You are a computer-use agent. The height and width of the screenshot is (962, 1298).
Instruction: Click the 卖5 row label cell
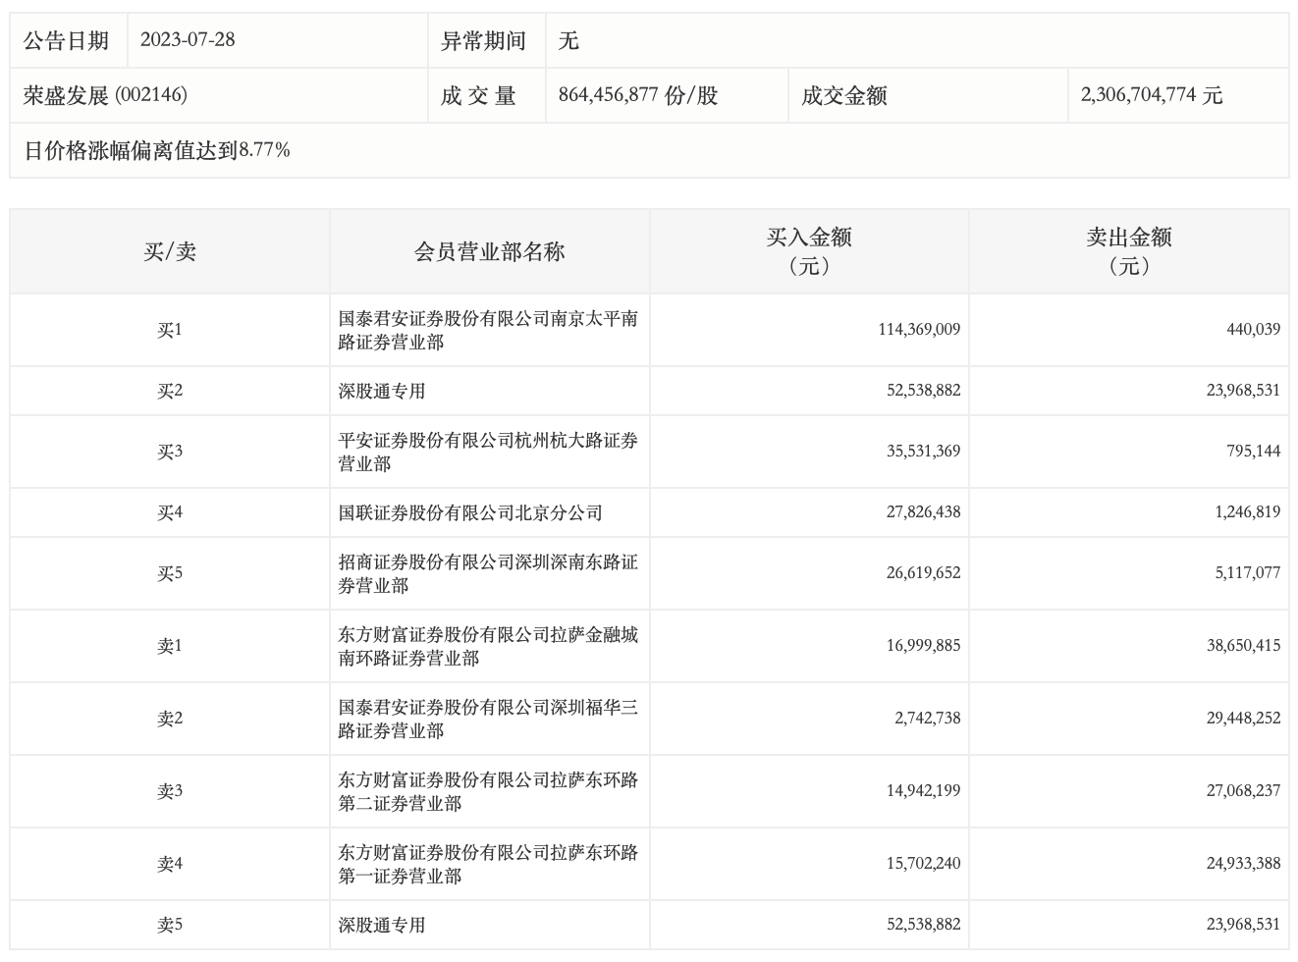coord(170,925)
